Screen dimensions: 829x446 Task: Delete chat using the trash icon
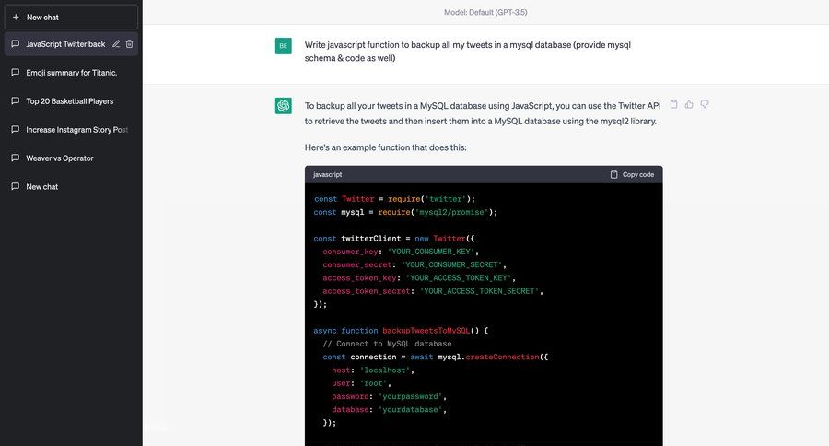130,44
